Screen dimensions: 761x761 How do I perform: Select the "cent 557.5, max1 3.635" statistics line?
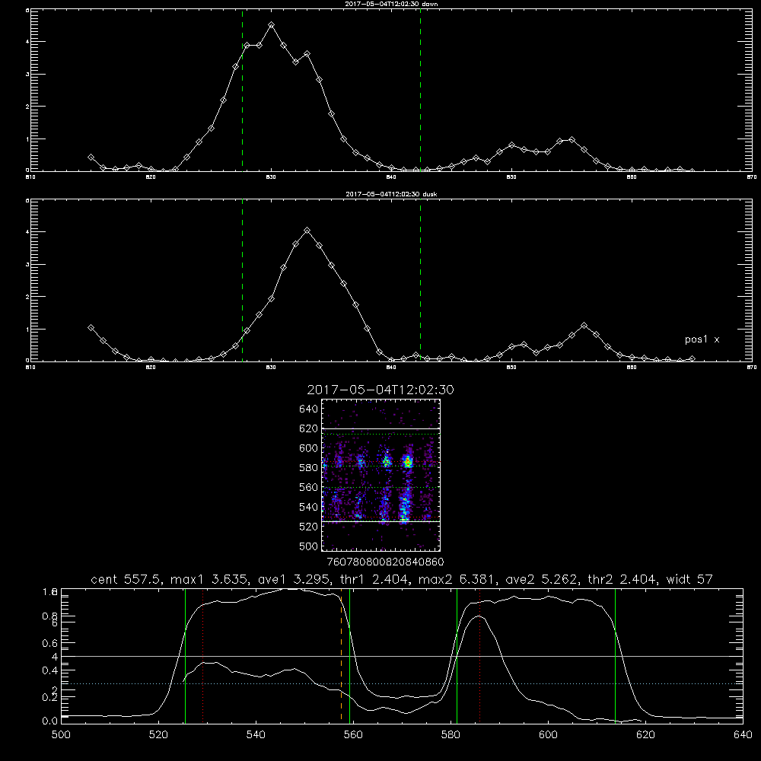402,579
